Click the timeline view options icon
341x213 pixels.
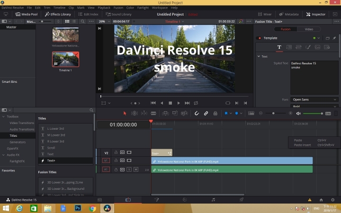click(251, 113)
